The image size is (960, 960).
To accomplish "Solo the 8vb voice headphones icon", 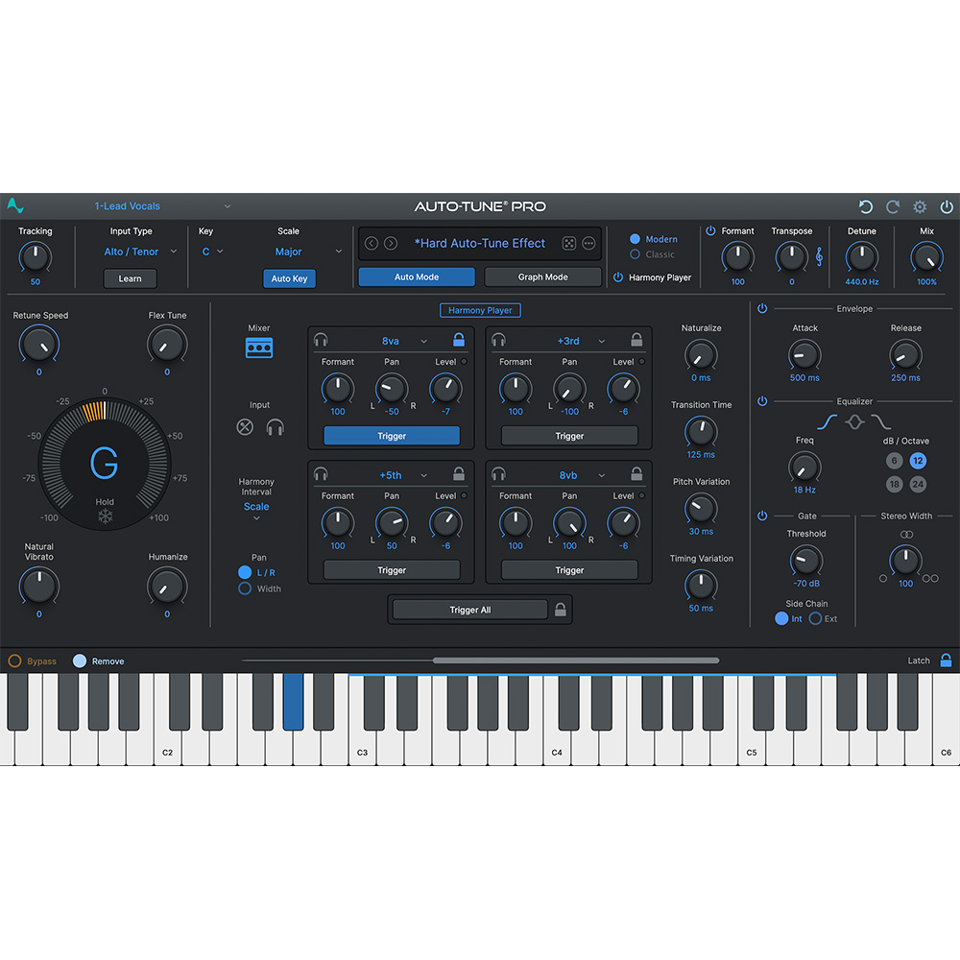I will point(498,474).
